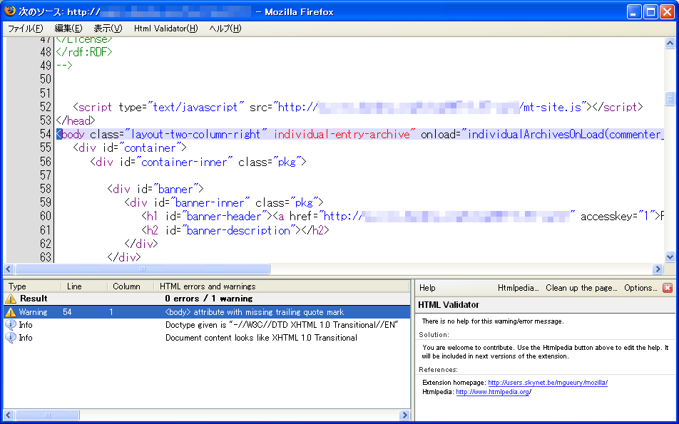The width and height of the screenshot is (679, 424).
Task: Open validator Options
Action: click(x=640, y=288)
